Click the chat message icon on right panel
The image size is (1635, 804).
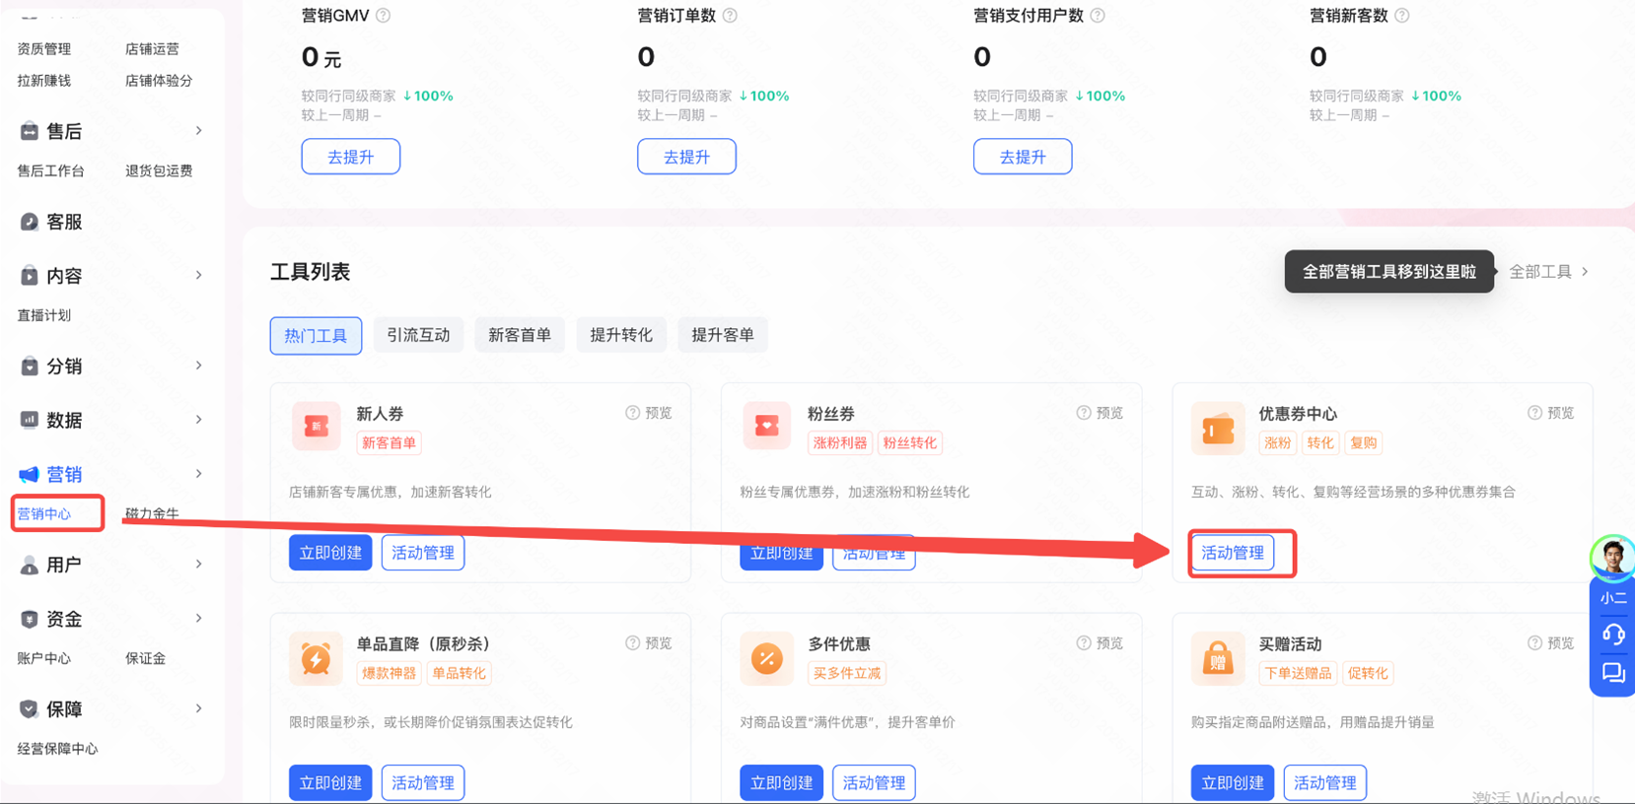(x=1613, y=673)
